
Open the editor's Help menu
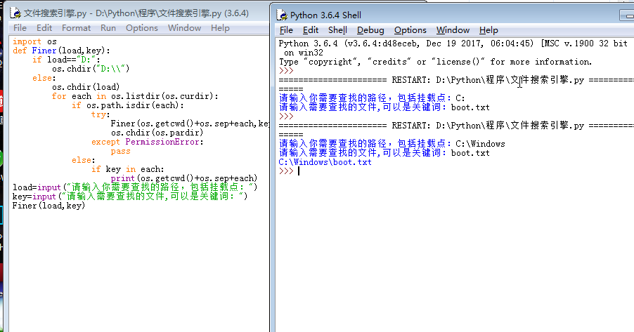point(220,28)
